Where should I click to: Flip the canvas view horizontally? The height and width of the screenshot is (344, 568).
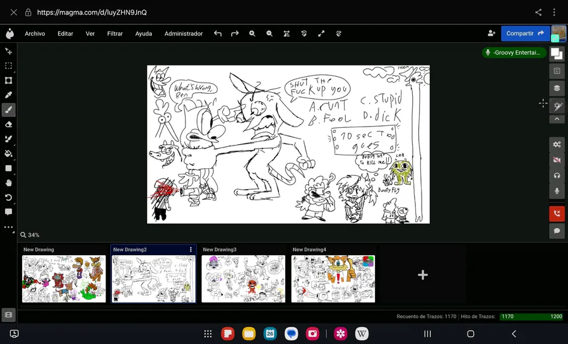287,33
